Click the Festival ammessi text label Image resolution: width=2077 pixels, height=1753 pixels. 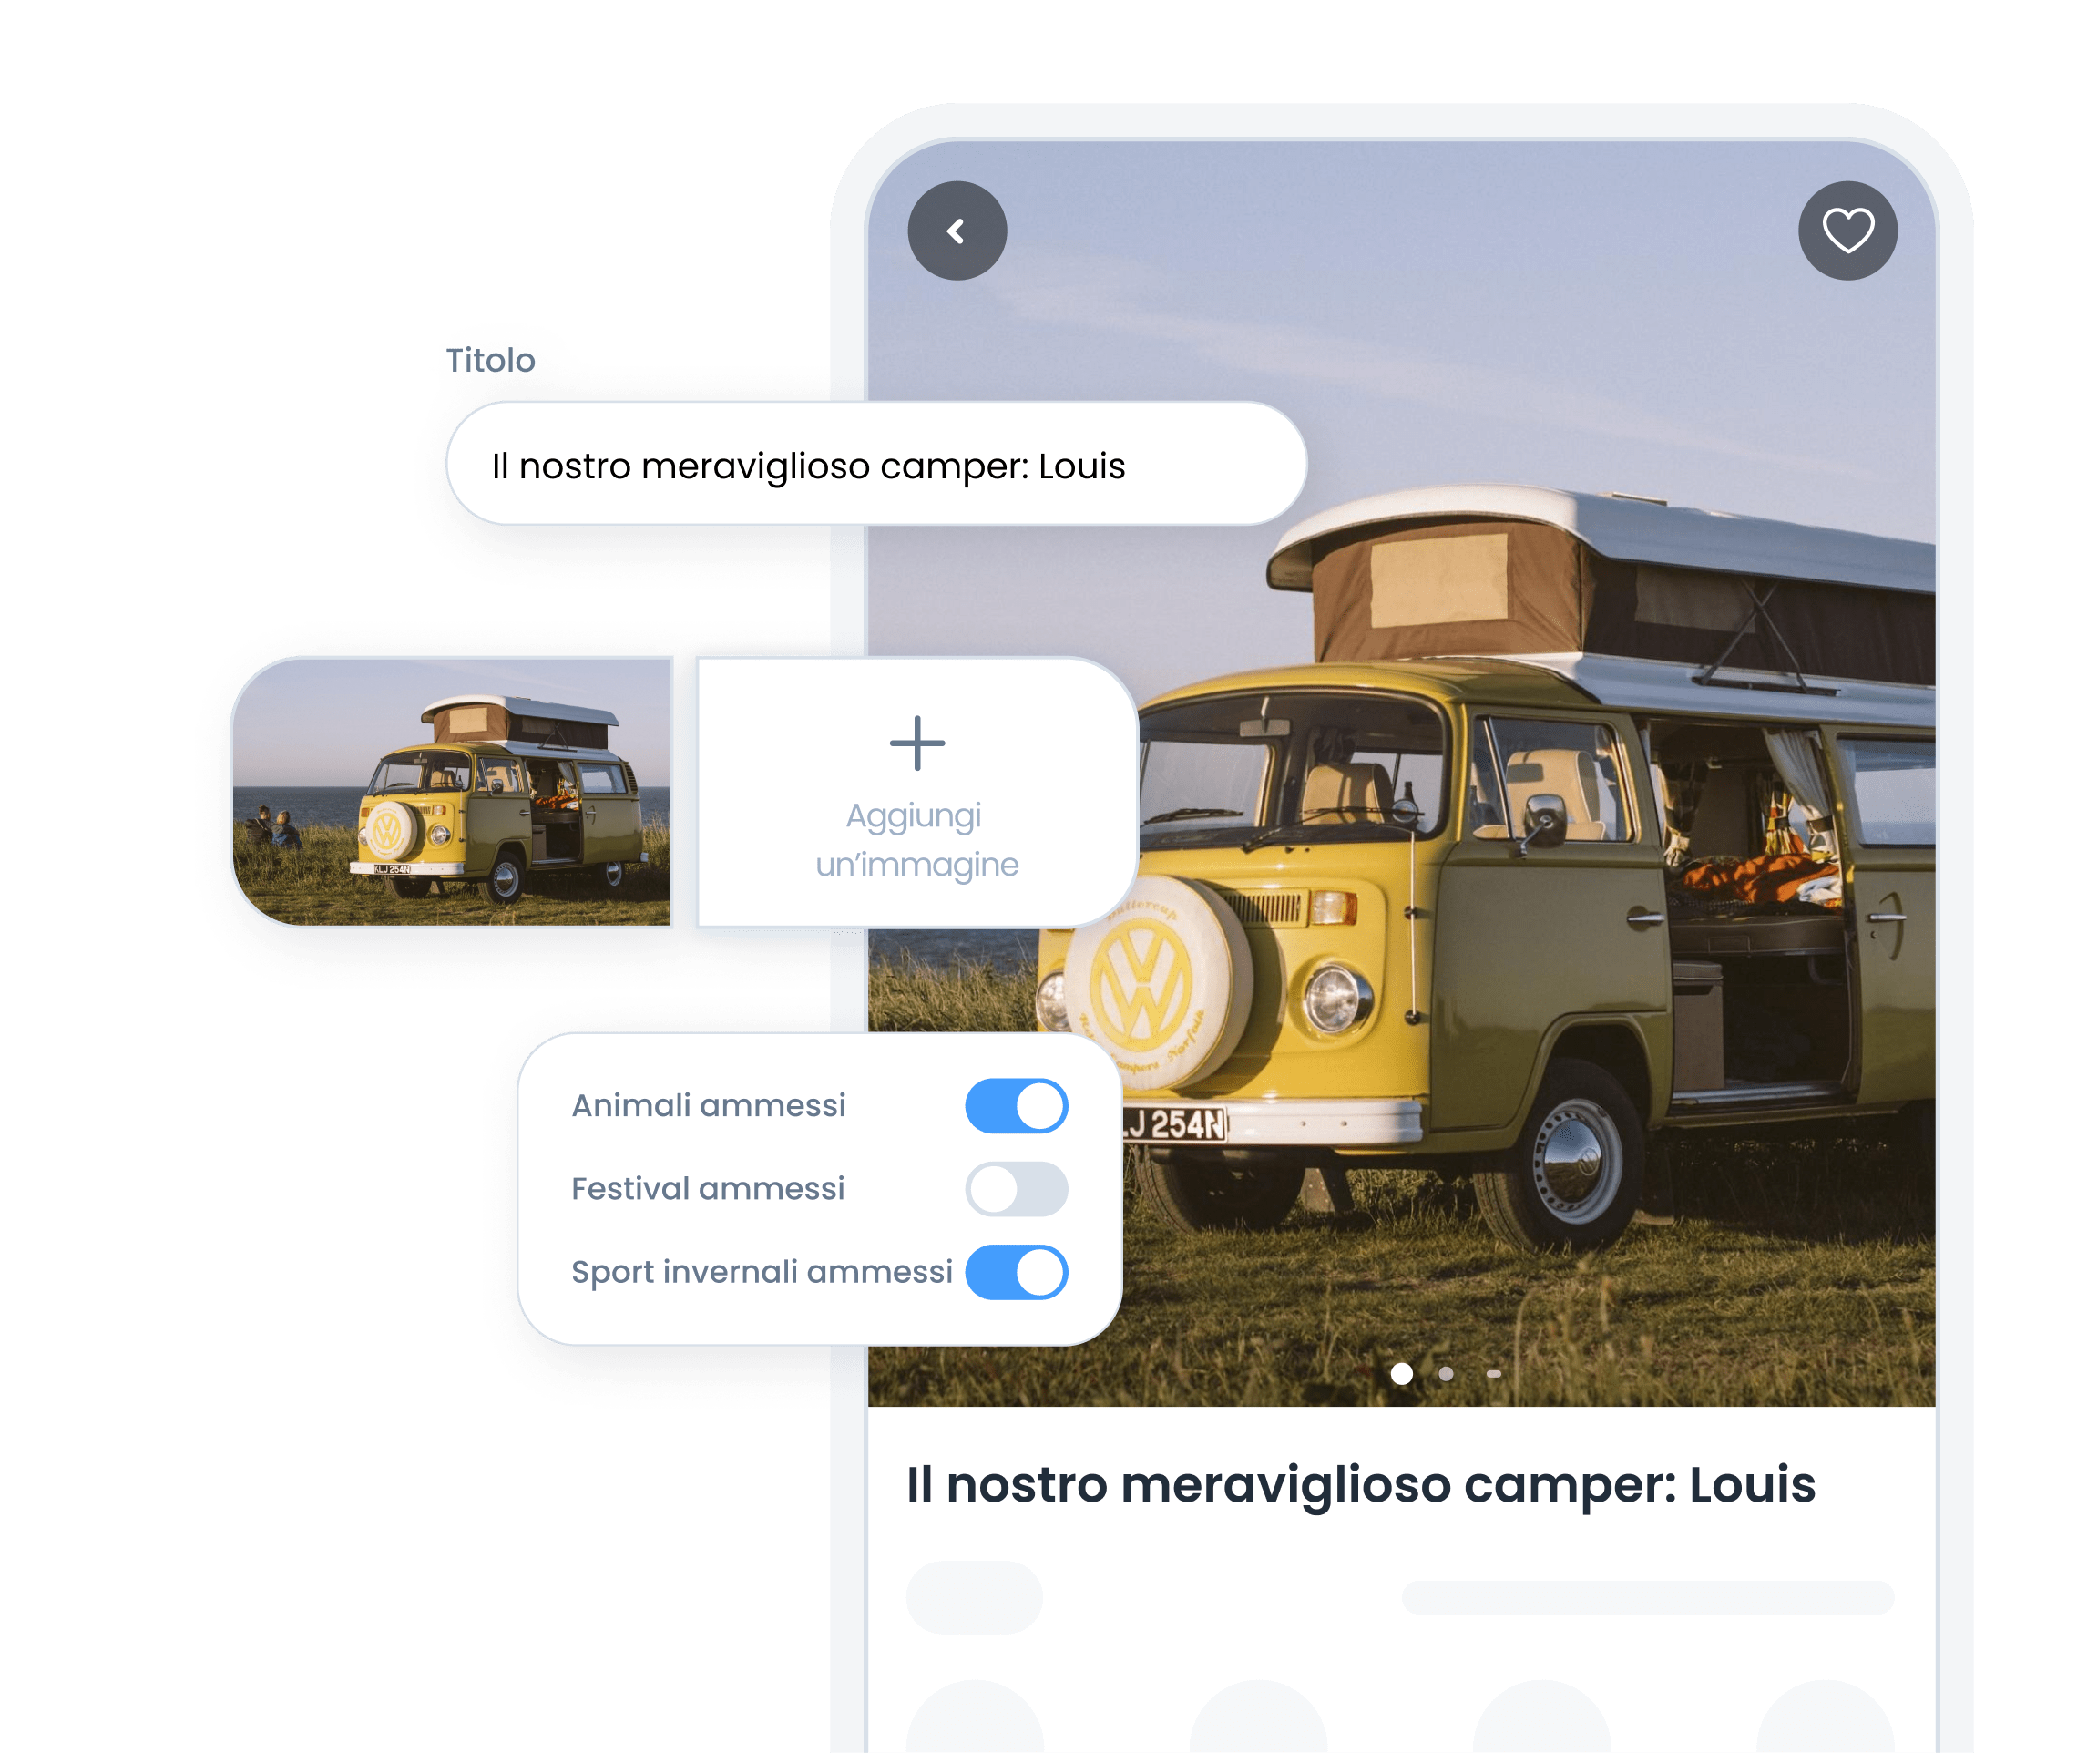[708, 1188]
